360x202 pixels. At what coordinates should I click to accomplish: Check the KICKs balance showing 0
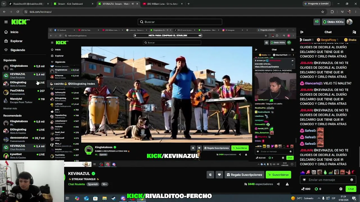(x=318, y=189)
